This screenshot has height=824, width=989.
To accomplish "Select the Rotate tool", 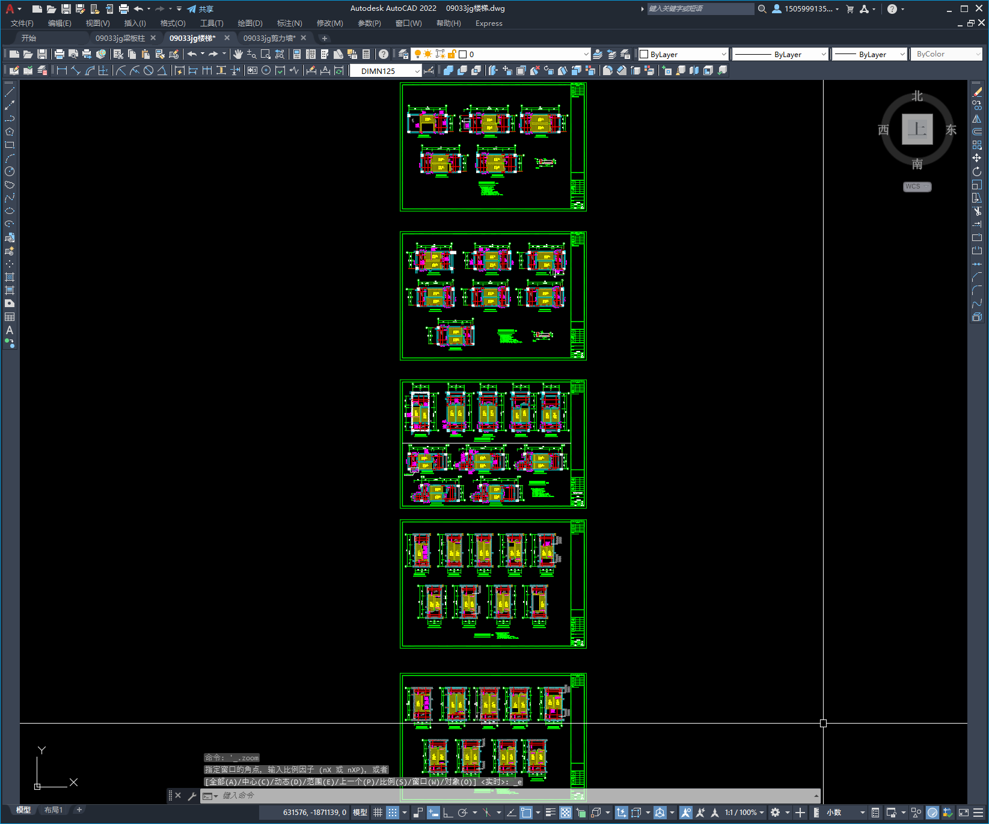I will (977, 171).
